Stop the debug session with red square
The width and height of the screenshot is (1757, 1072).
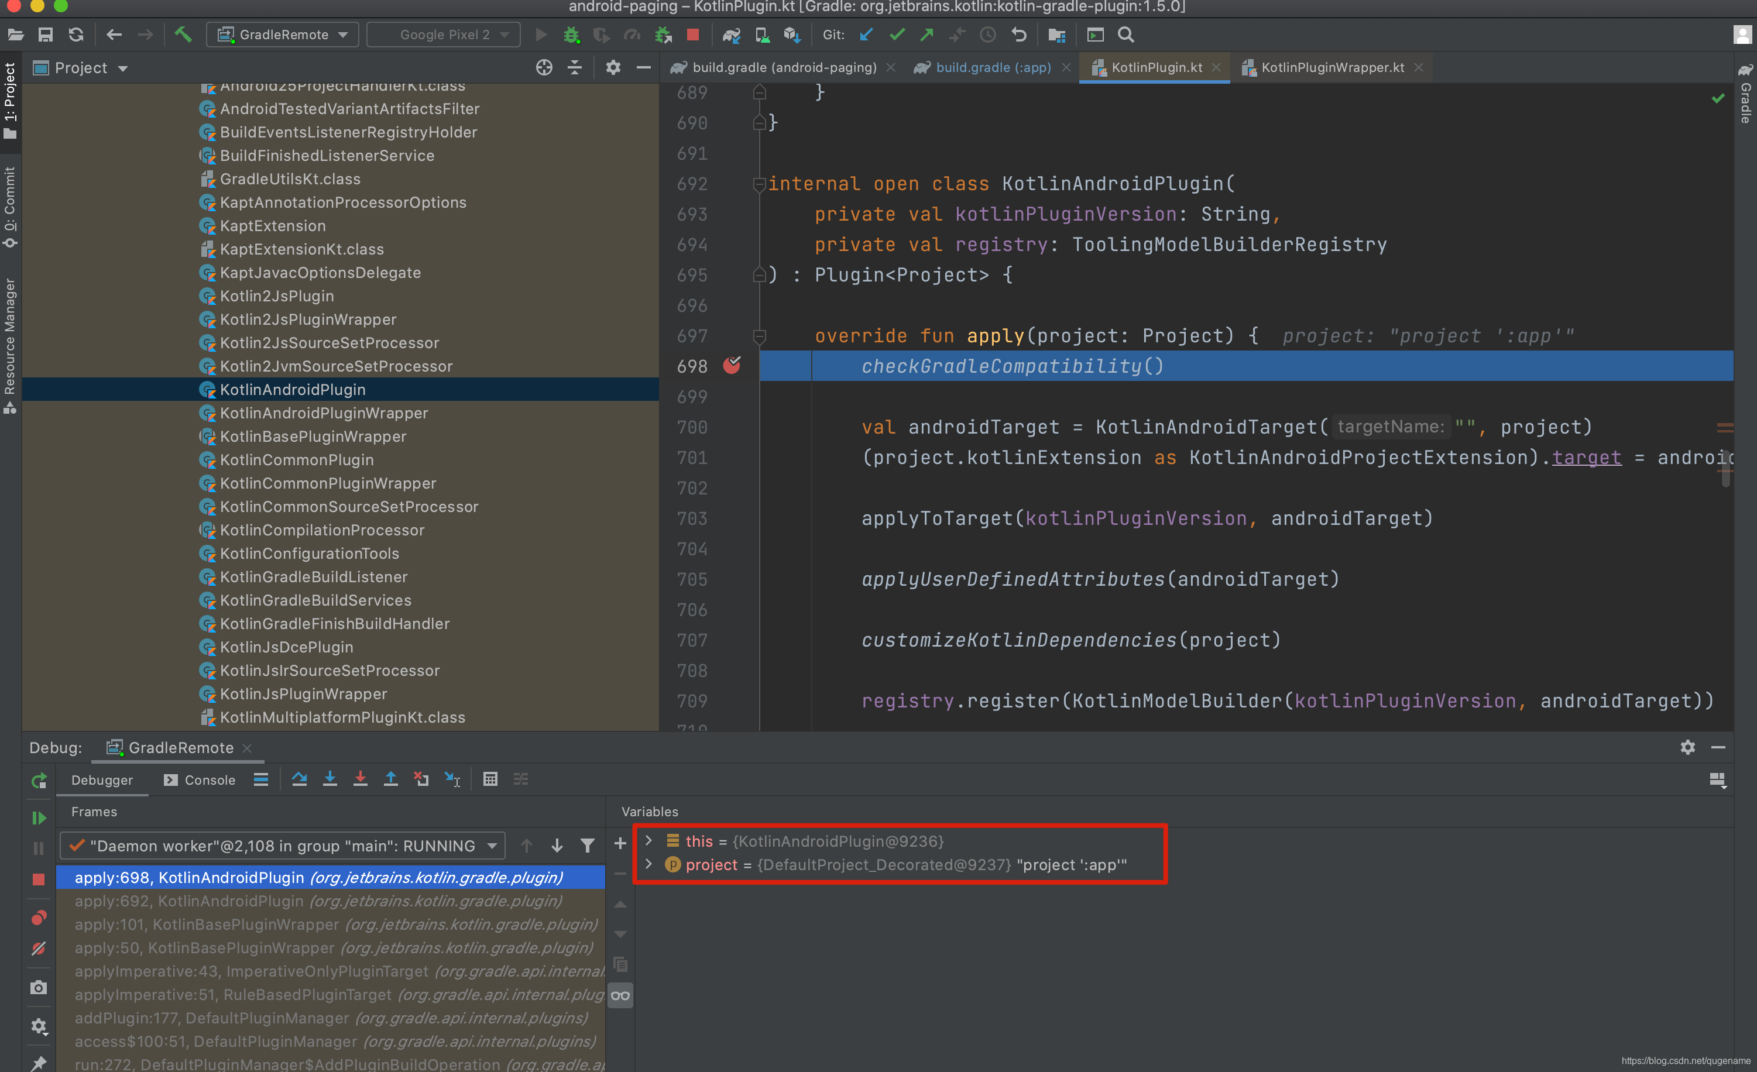[39, 879]
